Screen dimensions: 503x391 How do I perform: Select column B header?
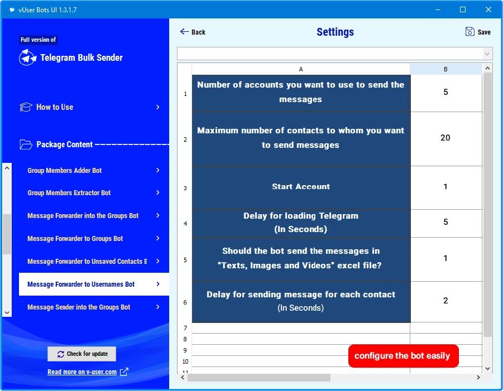tap(446, 69)
